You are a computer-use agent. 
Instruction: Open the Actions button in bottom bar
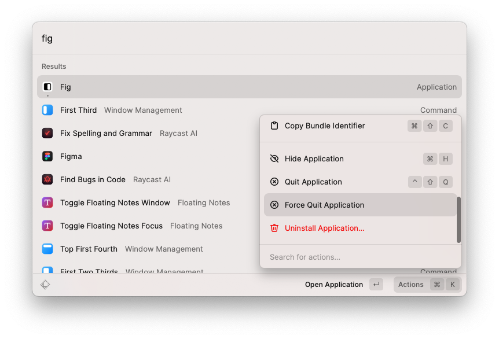(427, 284)
